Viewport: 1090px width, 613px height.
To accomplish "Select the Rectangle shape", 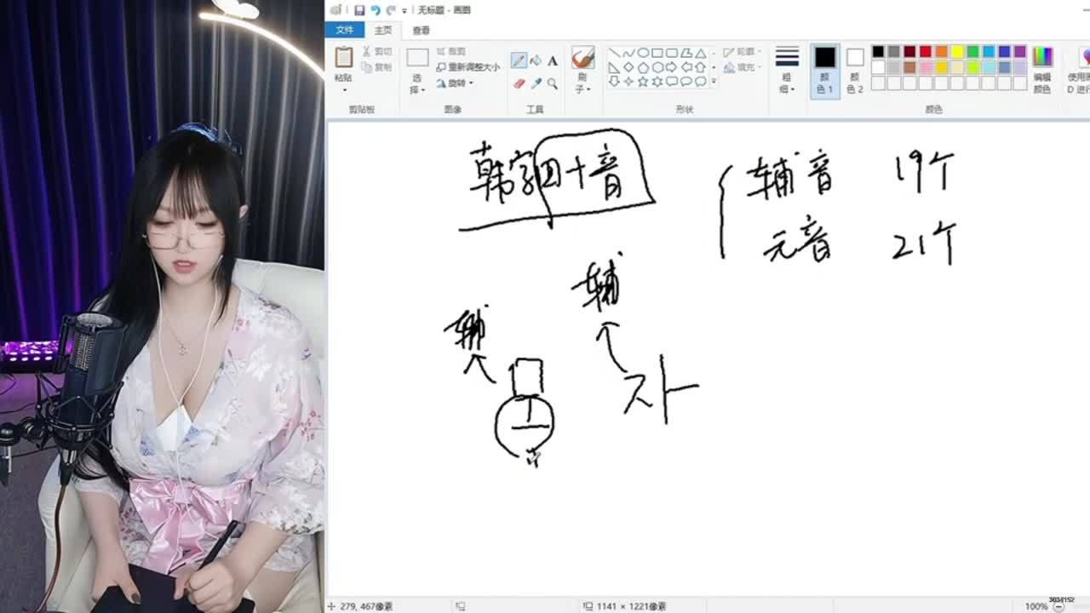I will pyautogui.click(x=657, y=53).
